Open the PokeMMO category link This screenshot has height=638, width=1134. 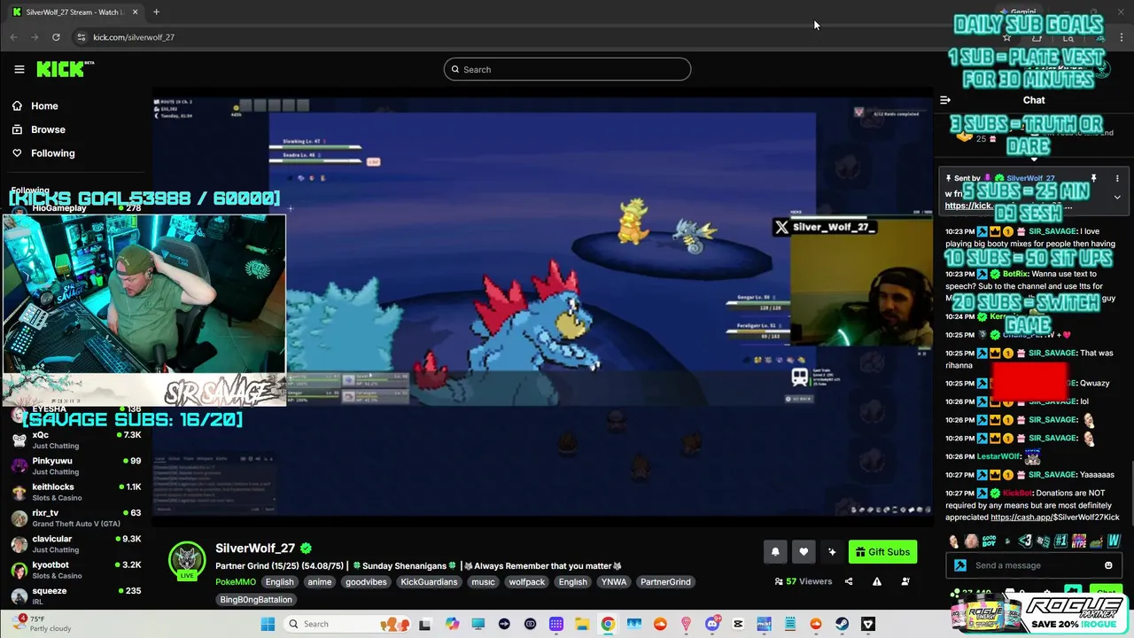(236, 582)
